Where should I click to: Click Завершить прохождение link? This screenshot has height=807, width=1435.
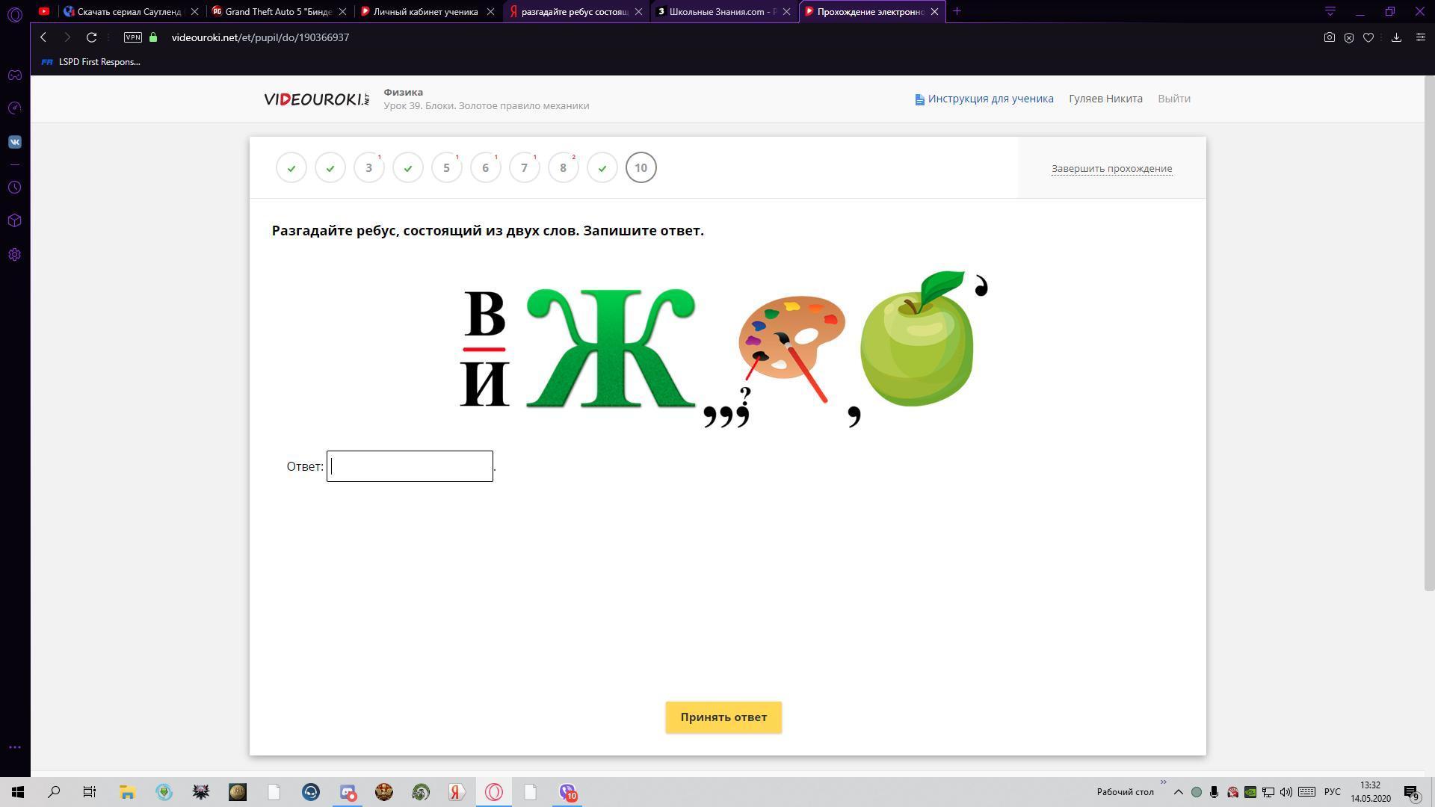(1111, 168)
